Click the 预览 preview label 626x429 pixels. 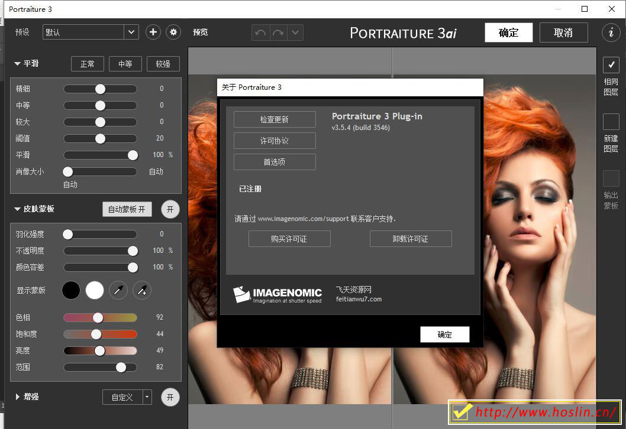coord(201,32)
